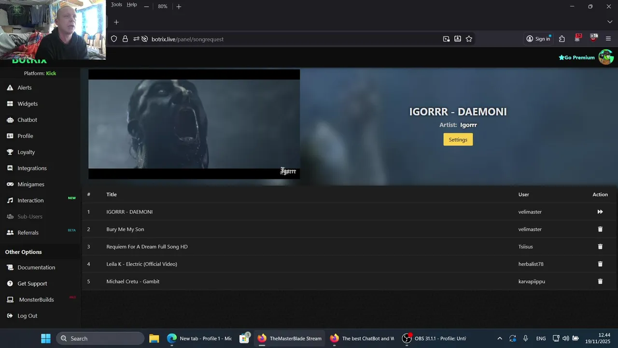
Task: Select the Bury Me My Son title
Action: [125, 229]
